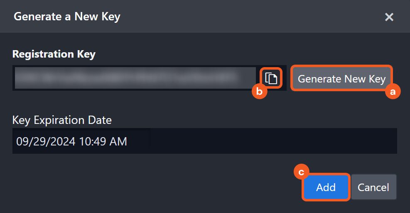Click the "Generate a New Key" dialog title
The image size is (410, 213).
pyautogui.click(x=67, y=17)
